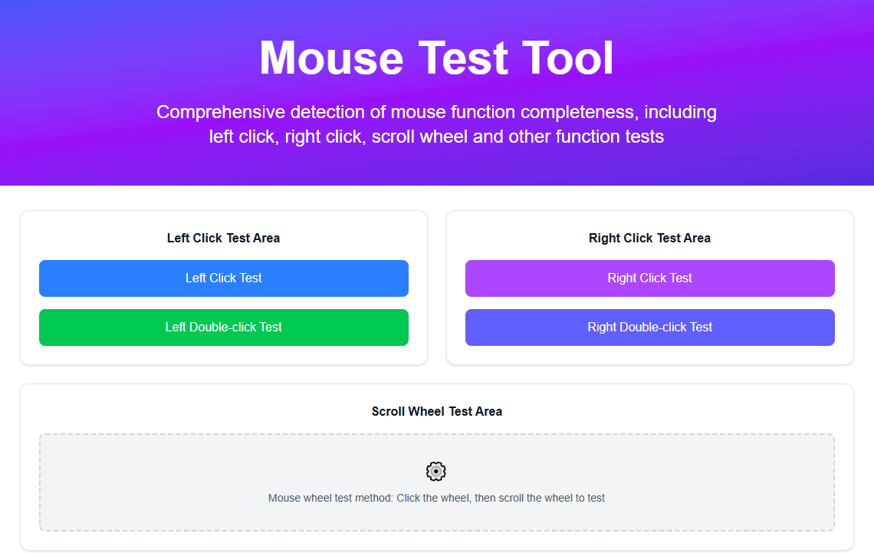Click the word Mouse in the page title

pos(331,58)
